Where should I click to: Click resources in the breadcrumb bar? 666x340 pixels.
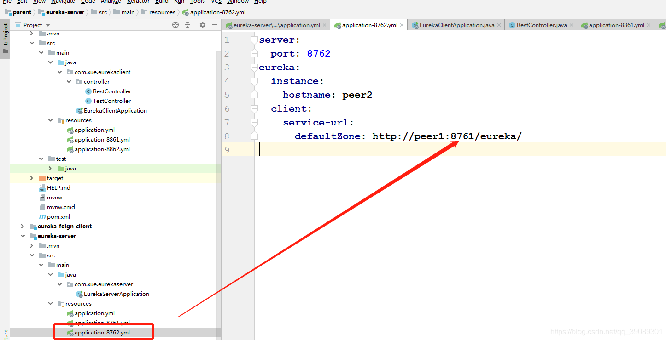158,12
